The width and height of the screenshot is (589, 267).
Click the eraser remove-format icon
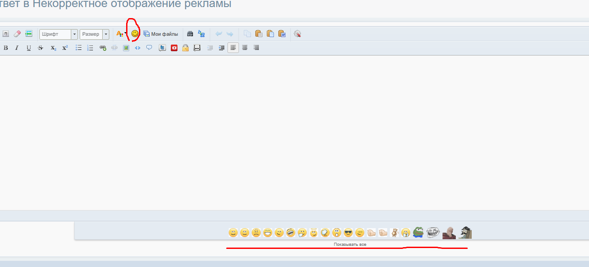click(17, 34)
